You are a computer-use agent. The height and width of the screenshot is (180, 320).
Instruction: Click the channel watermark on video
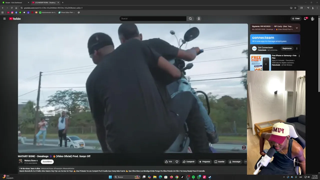coord(244,147)
